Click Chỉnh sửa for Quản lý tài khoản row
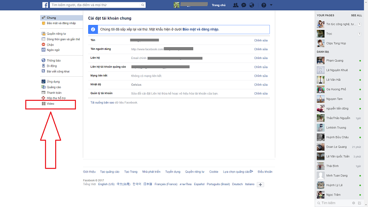Image resolution: width=368 pixels, height=207 pixels. [x=261, y=94]
